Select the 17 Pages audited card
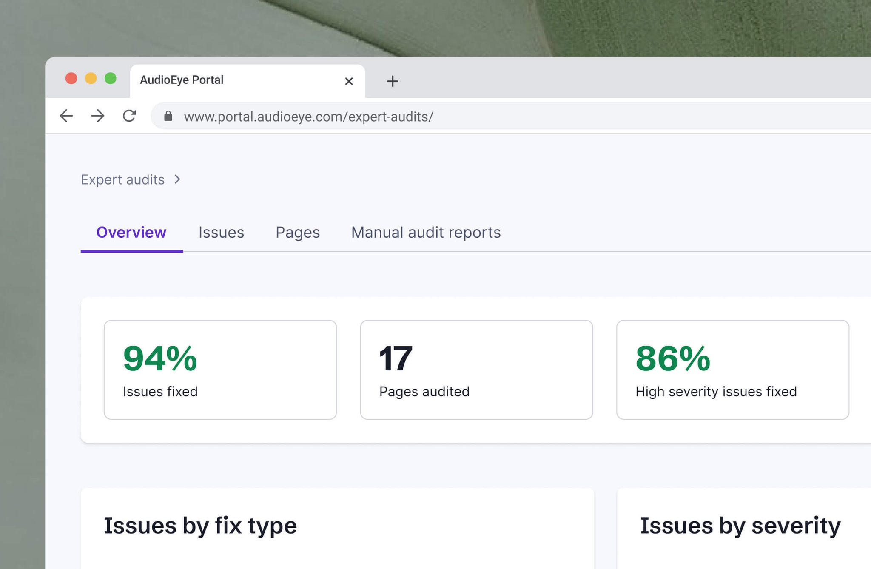Image resolution: width=871 pixels, height=569 pixels. pos(476,370)
